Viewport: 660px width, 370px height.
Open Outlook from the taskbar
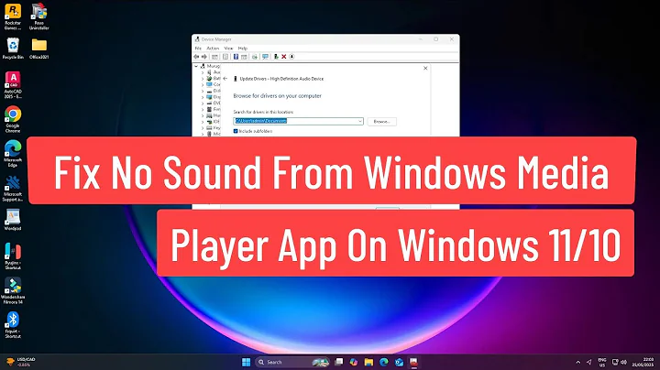[x=399, y=362]
